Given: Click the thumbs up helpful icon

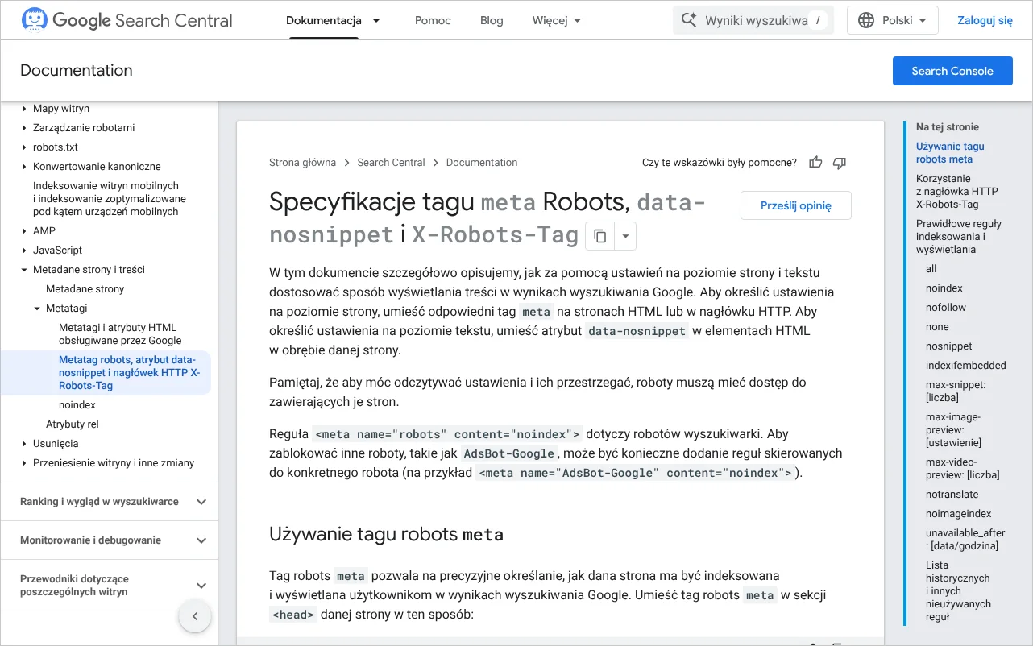Looking at the screenshot, I should click(815, 163).
